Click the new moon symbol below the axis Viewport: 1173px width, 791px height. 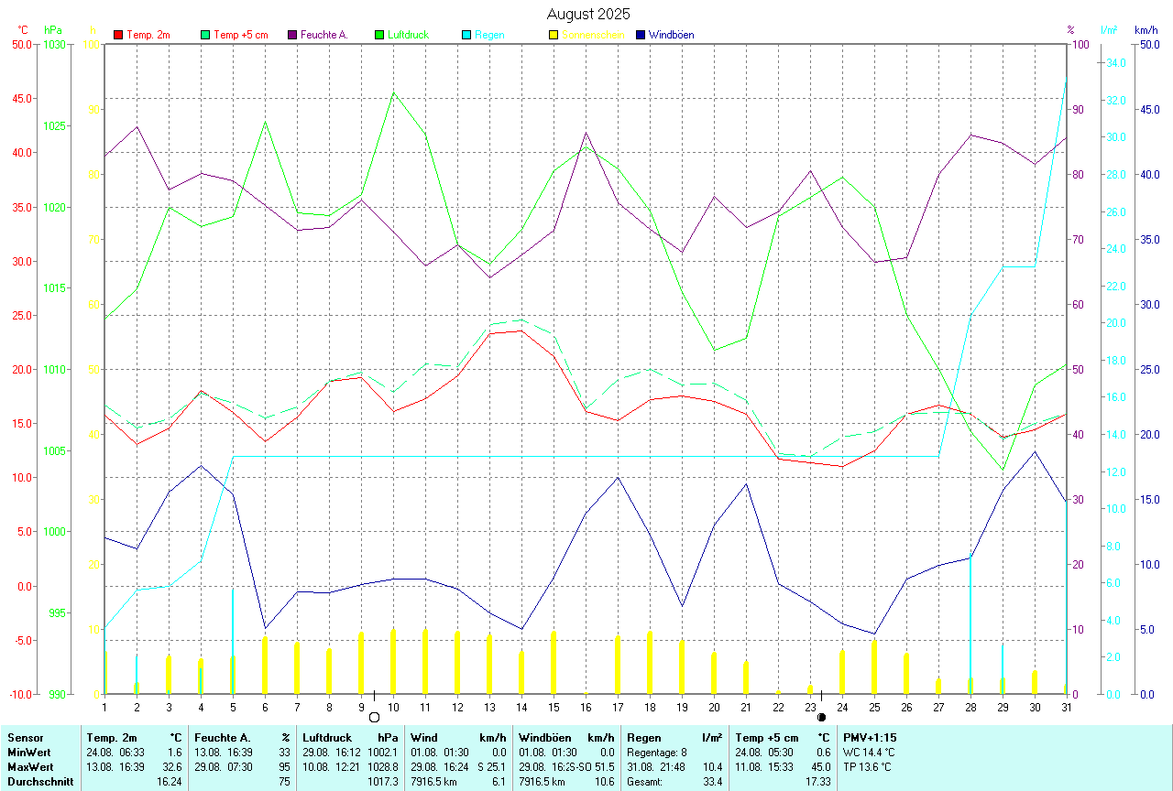click(821, 717)
